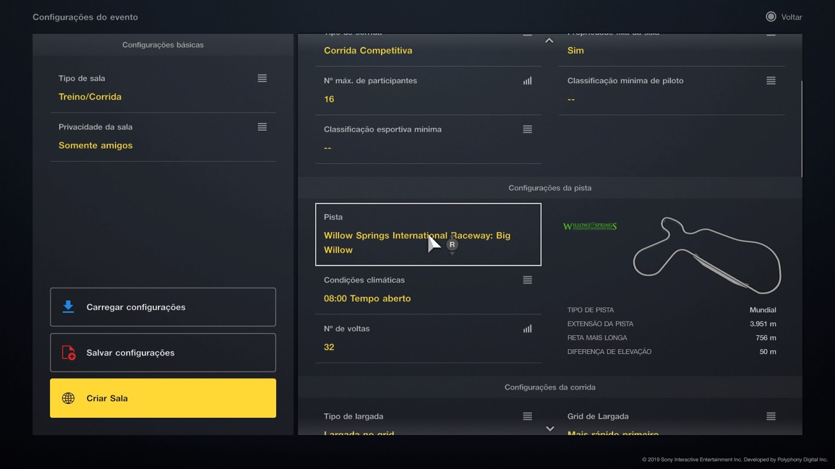Open list icon for Classificação esportiva mínima
Viewport: 835px width, 469px height.
(528, 129)
